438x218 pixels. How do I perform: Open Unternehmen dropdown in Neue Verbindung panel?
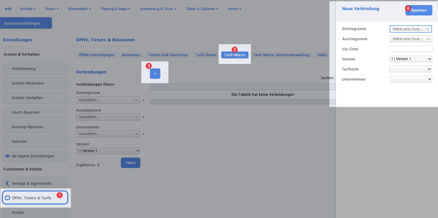click(x=411, y=79)
